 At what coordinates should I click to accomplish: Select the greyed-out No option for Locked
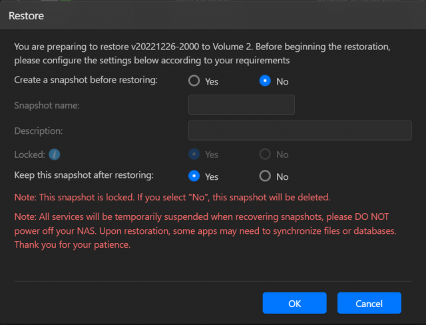pos(265,155)
